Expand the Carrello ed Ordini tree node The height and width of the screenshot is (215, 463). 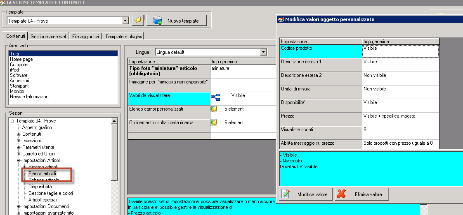(x=18, y=153)
